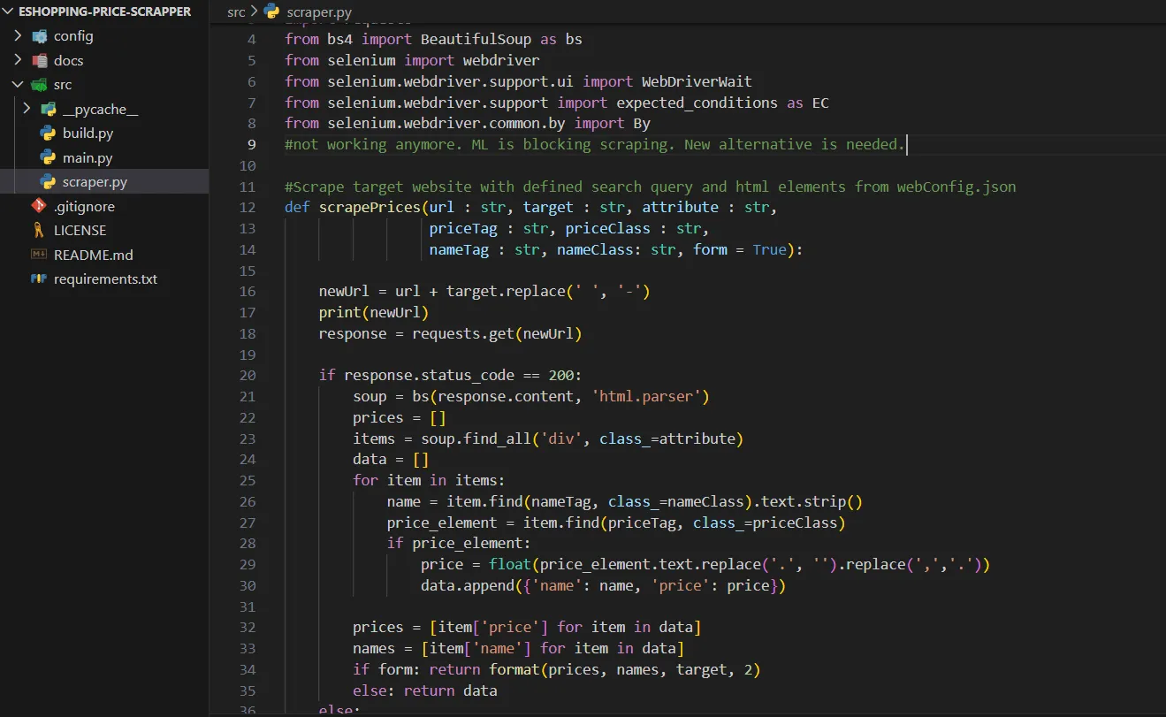
Task: Click the requirements.txt file icon
Action: pos(38,278)
